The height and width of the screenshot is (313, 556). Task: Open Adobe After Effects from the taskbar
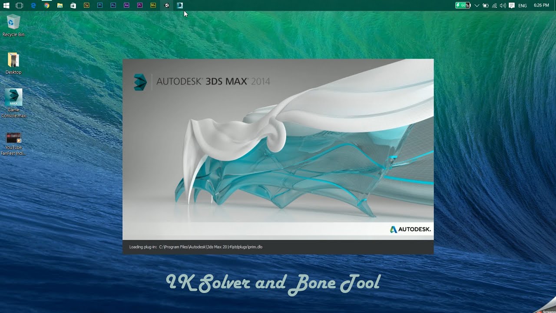tap(126, 6)
